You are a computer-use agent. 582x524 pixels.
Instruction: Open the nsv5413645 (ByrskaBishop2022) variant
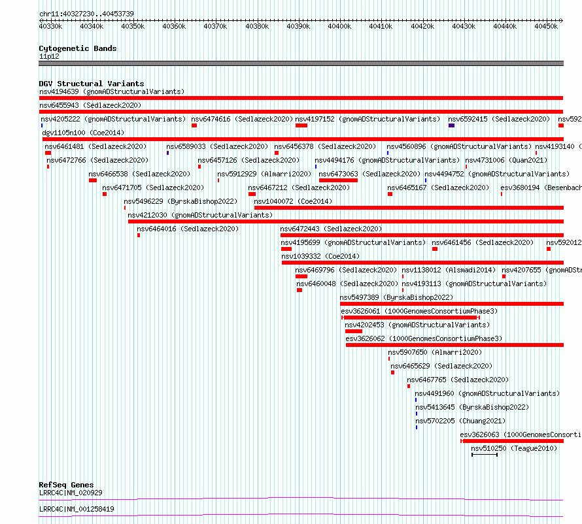coord(472,407)
